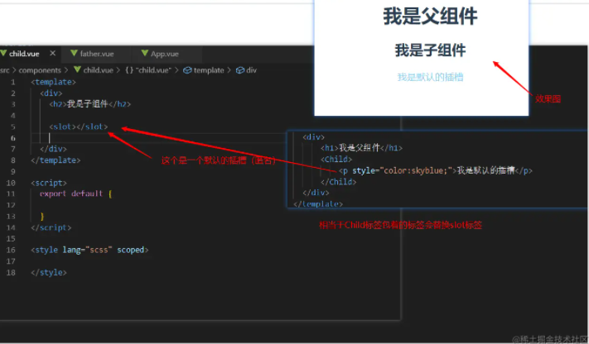Click the Vue icon in breadcrumb path

pos(77,69)
